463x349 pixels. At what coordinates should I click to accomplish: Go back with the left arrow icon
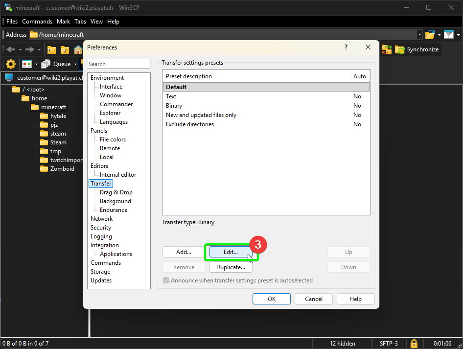pos(11,49)
